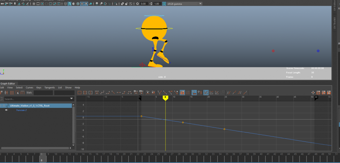Click the Unify Tangents icon
Image resolution: width=340 pixels, height=163 pixels.
pos(165,93)
